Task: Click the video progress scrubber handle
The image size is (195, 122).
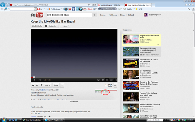Action: 34,77
